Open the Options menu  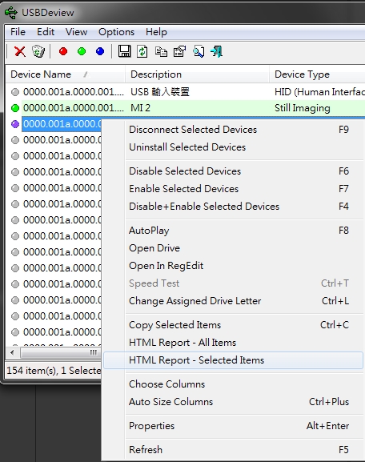(x=116, y=32)
